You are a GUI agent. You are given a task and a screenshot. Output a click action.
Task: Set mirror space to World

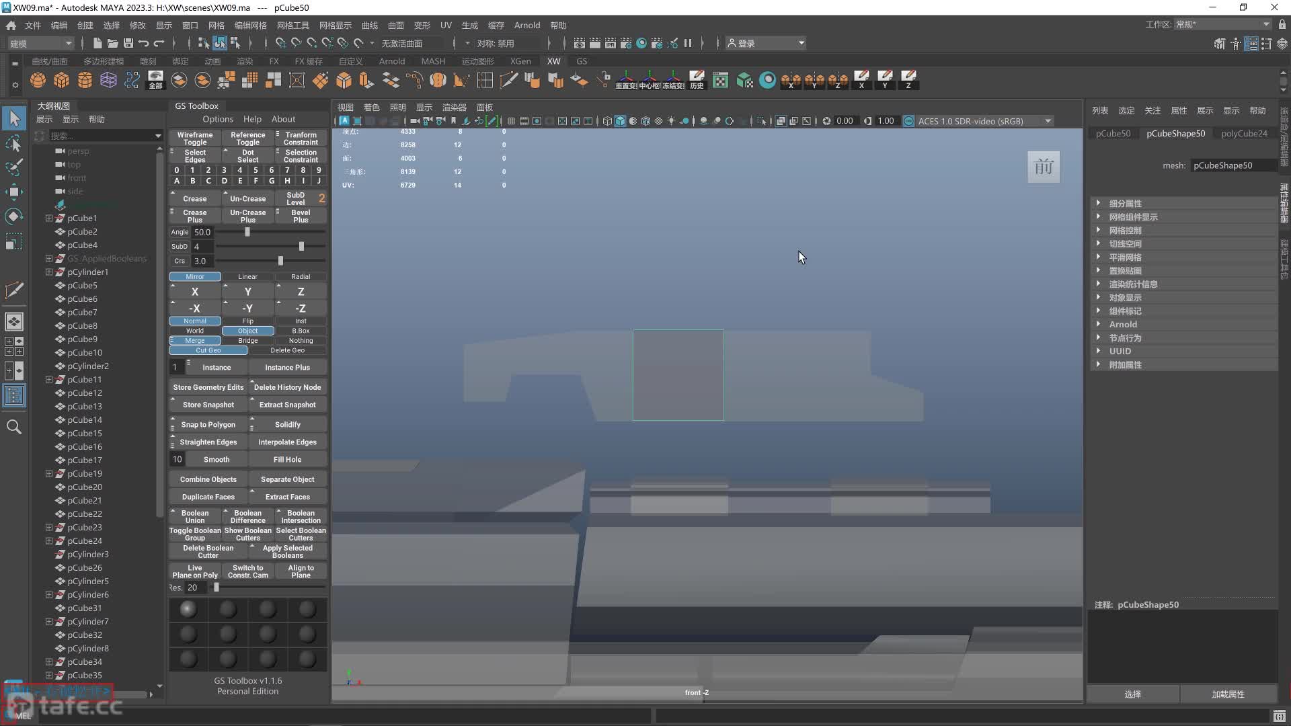coord(195,331)
